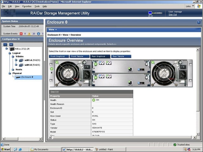Screen dimensions: 203x152
Task: Click the vd01-A vdisk icon
Action: [21, 60]
